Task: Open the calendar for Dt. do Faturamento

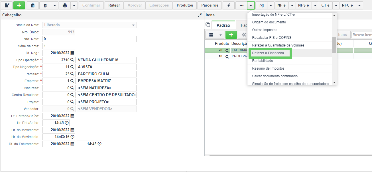Action: coord(72,144)
